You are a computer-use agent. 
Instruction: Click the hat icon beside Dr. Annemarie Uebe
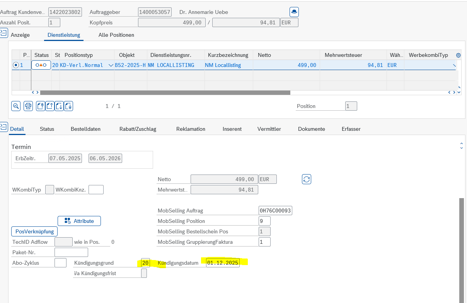tap(294, 12)
